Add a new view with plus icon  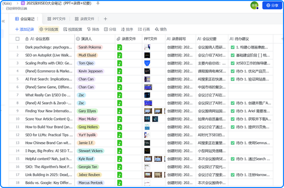(105, 19)
